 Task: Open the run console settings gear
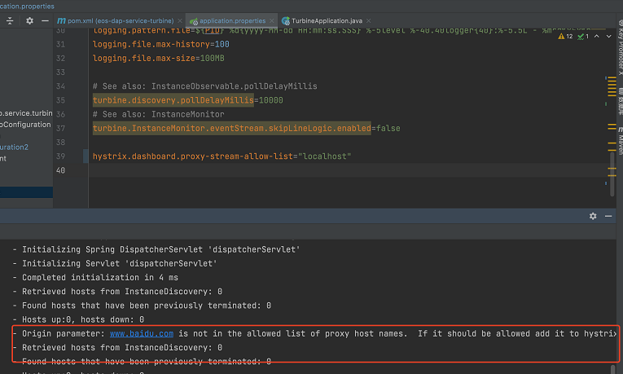click(593, 216)
